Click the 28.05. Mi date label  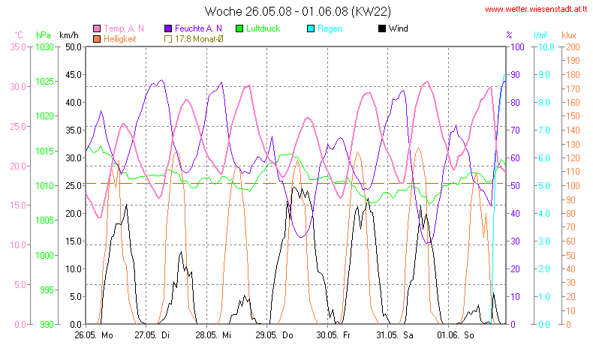[213, 335]
